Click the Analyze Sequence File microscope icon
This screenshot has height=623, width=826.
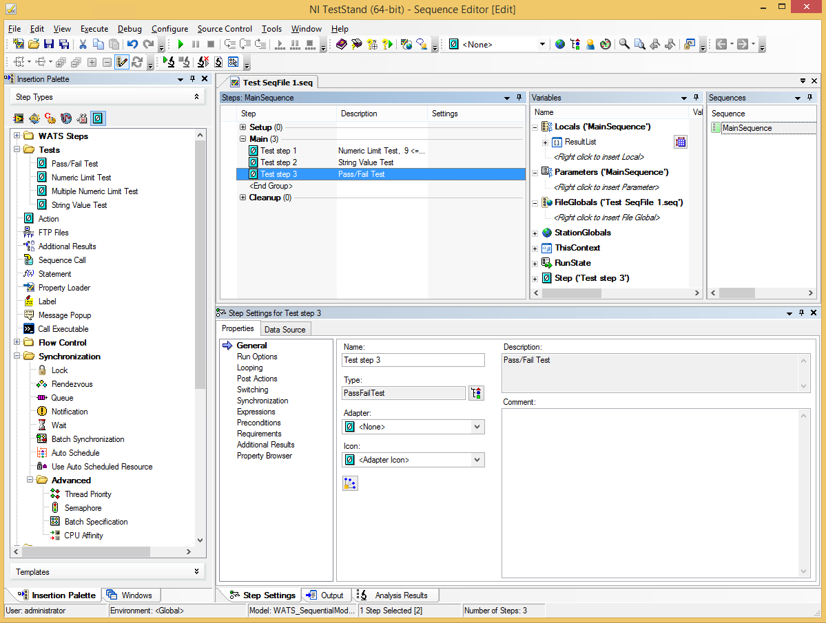169,62
